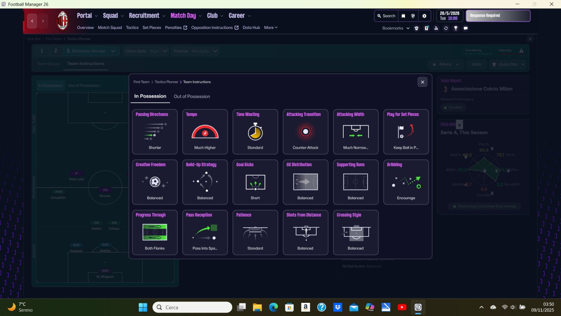Choose the Dribbling instruction card

coord(406,182)
